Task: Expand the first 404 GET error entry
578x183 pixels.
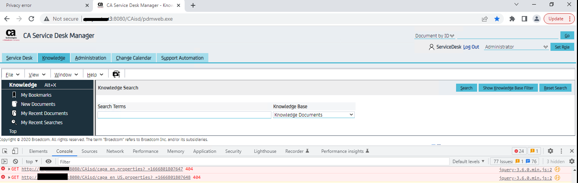Action: tap(9, 169)
